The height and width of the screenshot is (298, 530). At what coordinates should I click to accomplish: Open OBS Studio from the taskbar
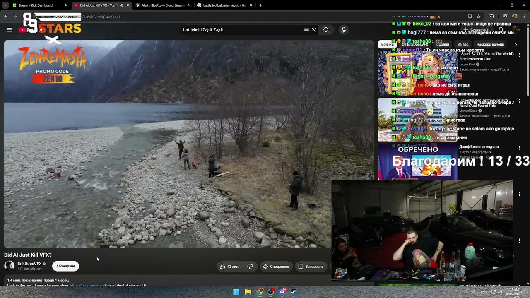[271, 292]
